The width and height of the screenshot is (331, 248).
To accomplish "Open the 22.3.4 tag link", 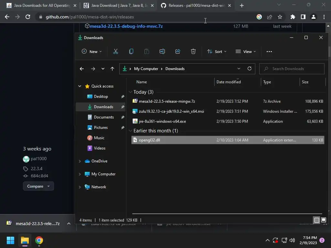I will coord(37,169).
